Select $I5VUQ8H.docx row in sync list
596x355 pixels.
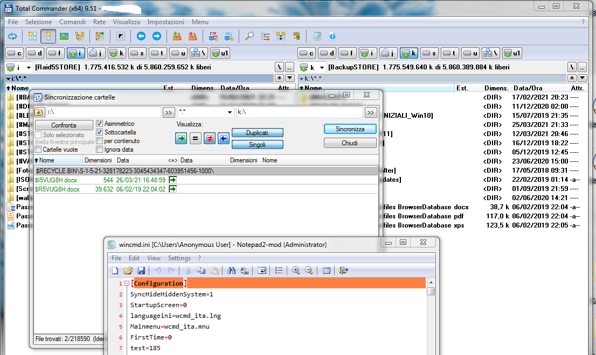point(206,180)
